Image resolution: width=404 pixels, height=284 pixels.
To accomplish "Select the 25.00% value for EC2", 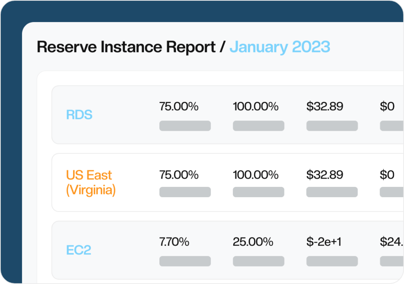I will coord(254,242).
